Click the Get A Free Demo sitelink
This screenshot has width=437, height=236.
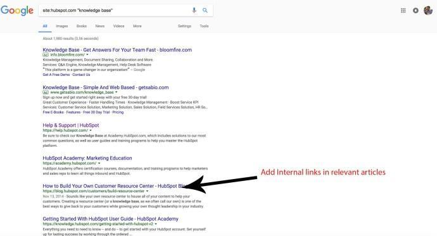pyautogui.click(x=56, y=75)
